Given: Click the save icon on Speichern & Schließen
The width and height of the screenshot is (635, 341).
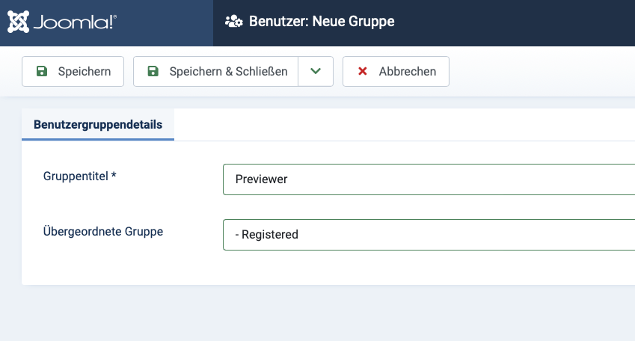Looking at the screenshot, I should coord(153,72).
